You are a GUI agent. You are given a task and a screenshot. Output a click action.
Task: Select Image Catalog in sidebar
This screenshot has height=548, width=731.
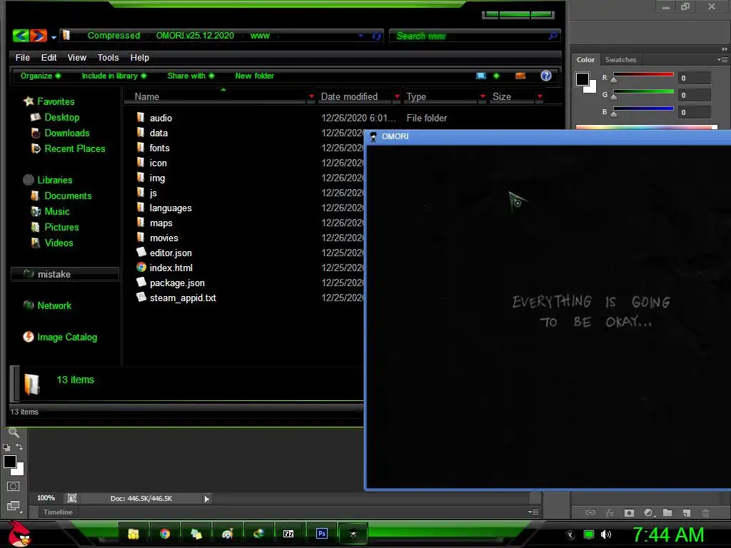(x=67, y=337)
